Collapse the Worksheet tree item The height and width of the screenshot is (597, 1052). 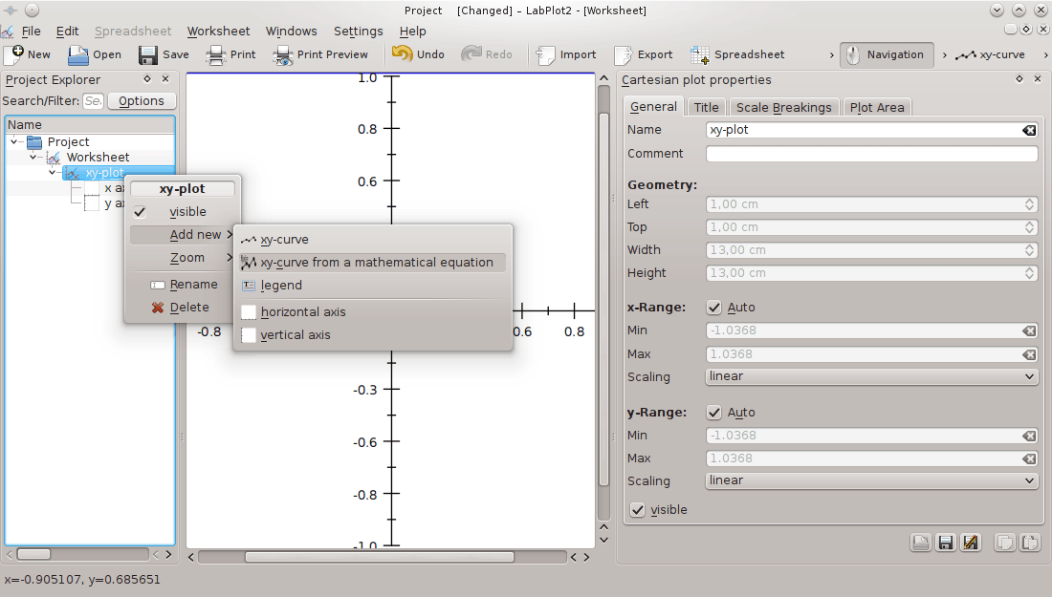34,157
